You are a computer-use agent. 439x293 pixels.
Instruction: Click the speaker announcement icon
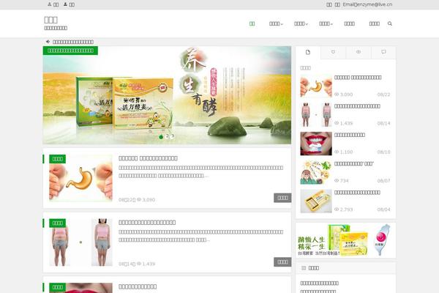pyautogui.click(x=48, y=42)
